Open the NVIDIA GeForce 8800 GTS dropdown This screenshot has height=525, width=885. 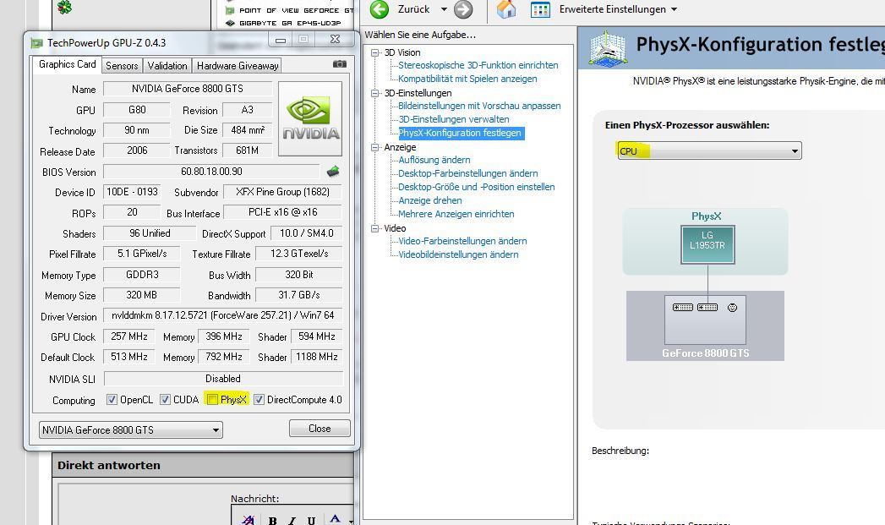pyautogui.click(x=131, y=430)
